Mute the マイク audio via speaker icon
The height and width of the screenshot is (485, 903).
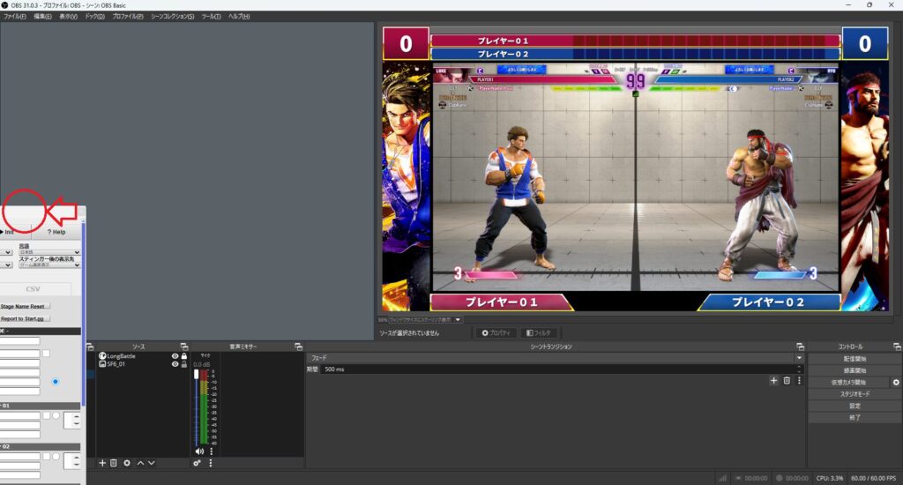tap(199, 451)
